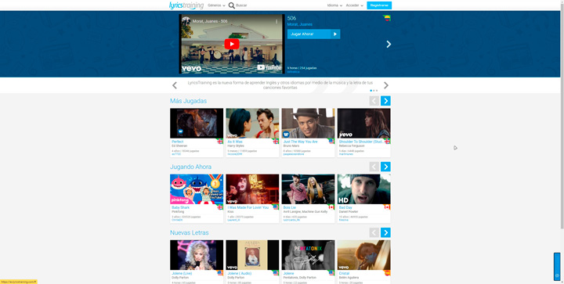Click the Harry Styles artist name

(236, 146)
